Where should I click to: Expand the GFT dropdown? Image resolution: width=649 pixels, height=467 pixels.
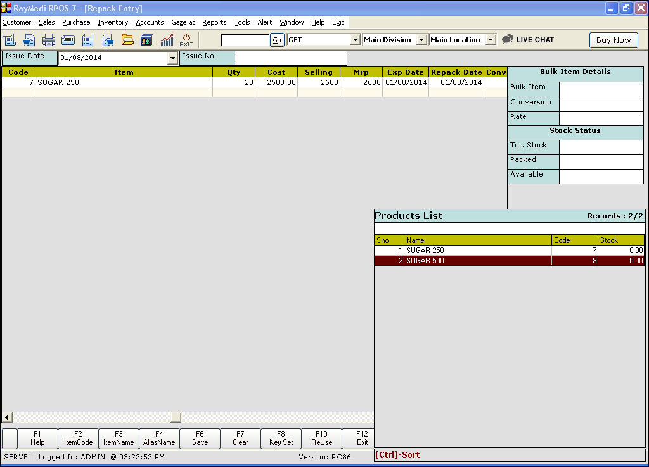[x=355, y=40]
